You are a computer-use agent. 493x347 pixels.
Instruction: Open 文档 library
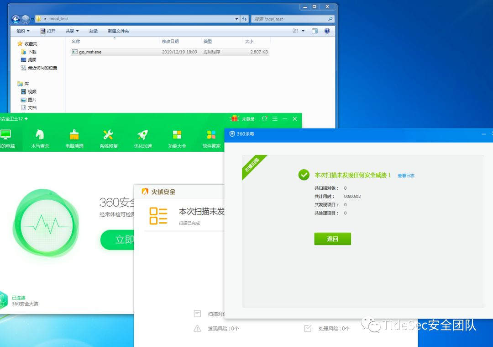click(29, 107)
